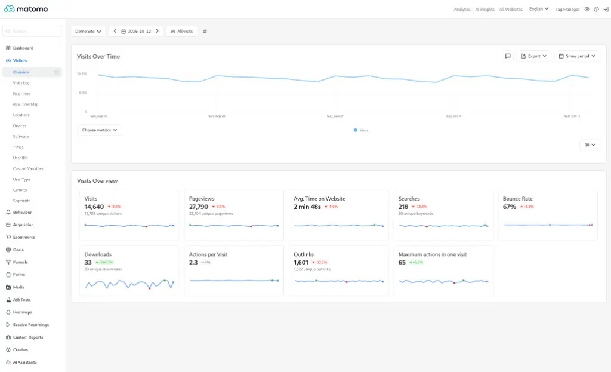Click Maximum actions in one visit card
This screenshot has height=372, width=611.
pyautogui.click(x=443, y=270)
